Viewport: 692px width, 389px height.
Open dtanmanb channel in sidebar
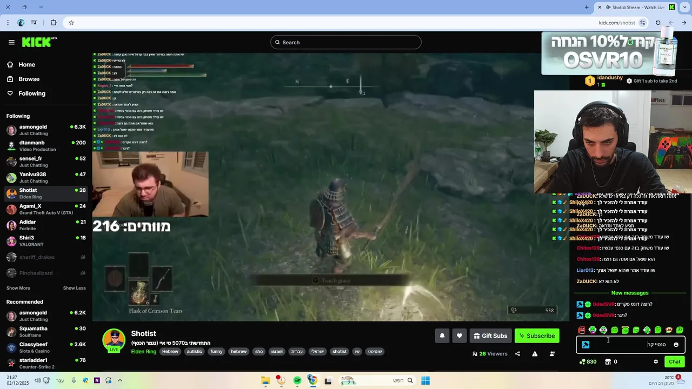[x=46, y=146]
